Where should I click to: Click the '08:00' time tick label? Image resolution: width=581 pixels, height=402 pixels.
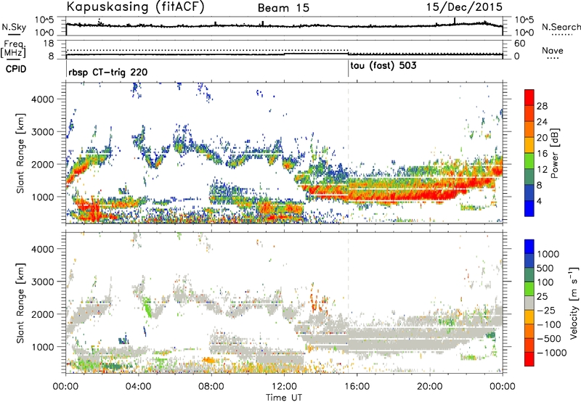point(211,387)
